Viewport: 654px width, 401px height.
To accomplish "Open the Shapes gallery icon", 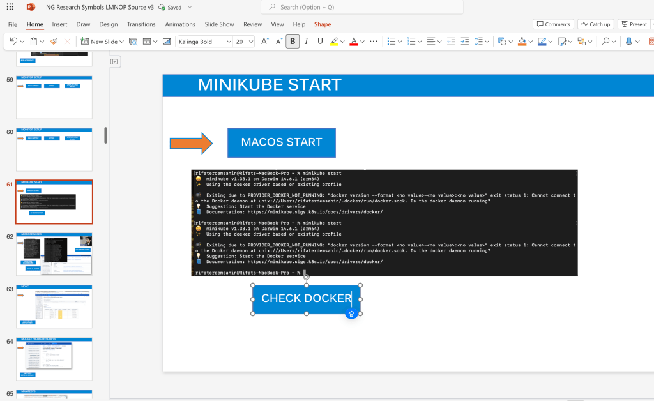I will pos(502,42).
